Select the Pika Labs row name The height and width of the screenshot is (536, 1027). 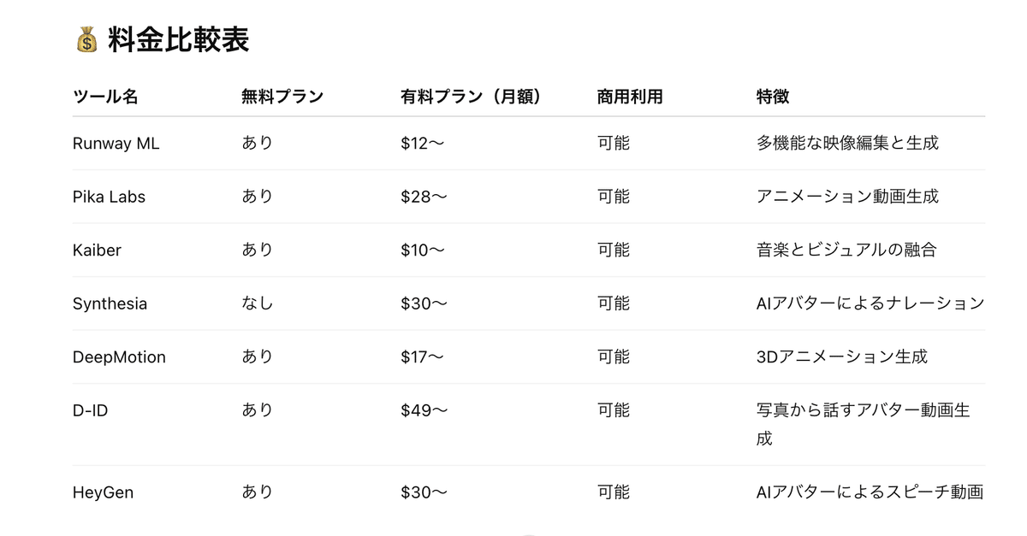(x=110, y=197)
